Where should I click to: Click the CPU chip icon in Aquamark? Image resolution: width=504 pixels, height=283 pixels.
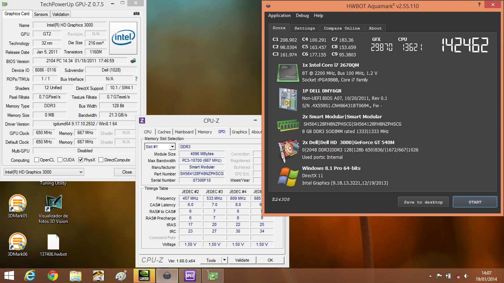pyautogui.click(x=288, y=72)
